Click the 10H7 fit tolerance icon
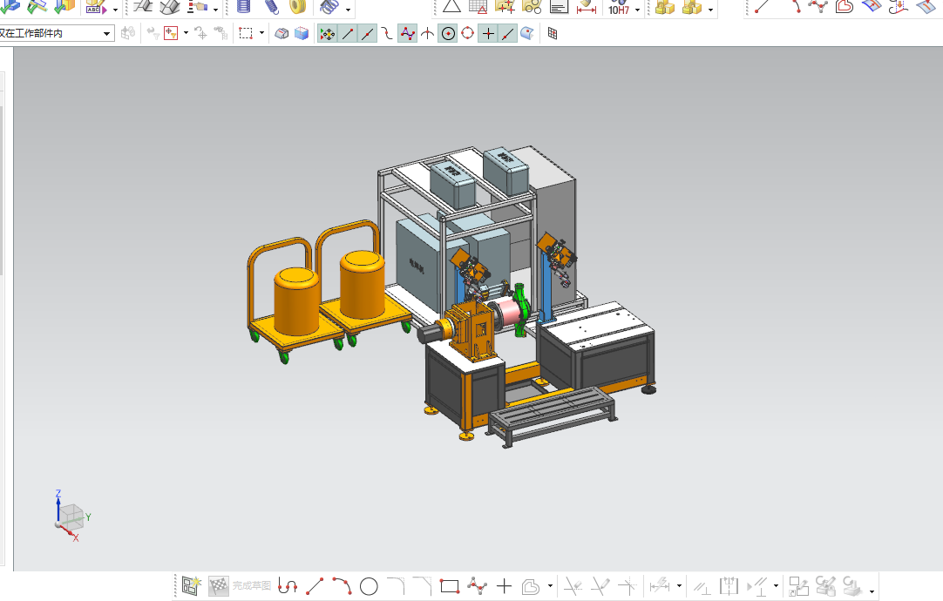943x601 pixels. (619, 8)
